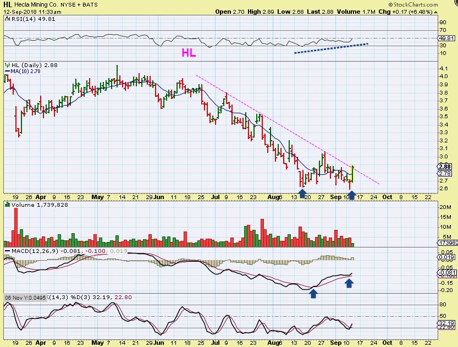This screenshot has width=458, height=347.
Task: Click the Last 2.88 value in header
Action: coord(320,12)
